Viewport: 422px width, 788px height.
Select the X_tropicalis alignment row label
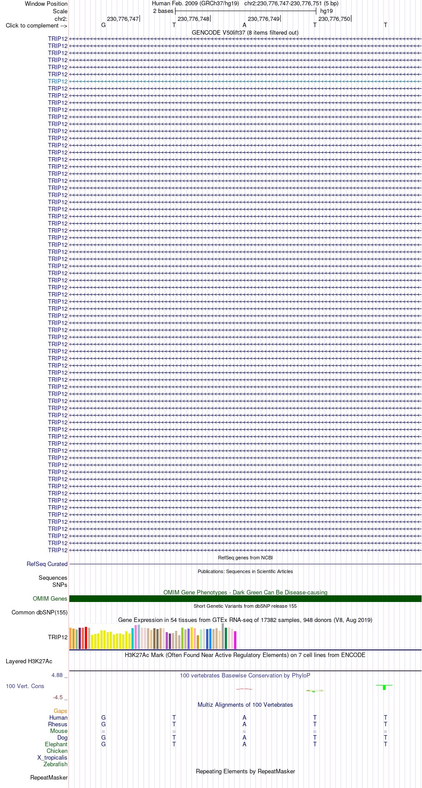[52, 758]
